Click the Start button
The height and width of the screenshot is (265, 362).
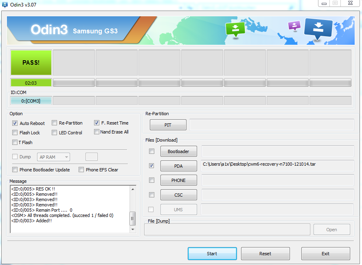click(x=212, y=254)
